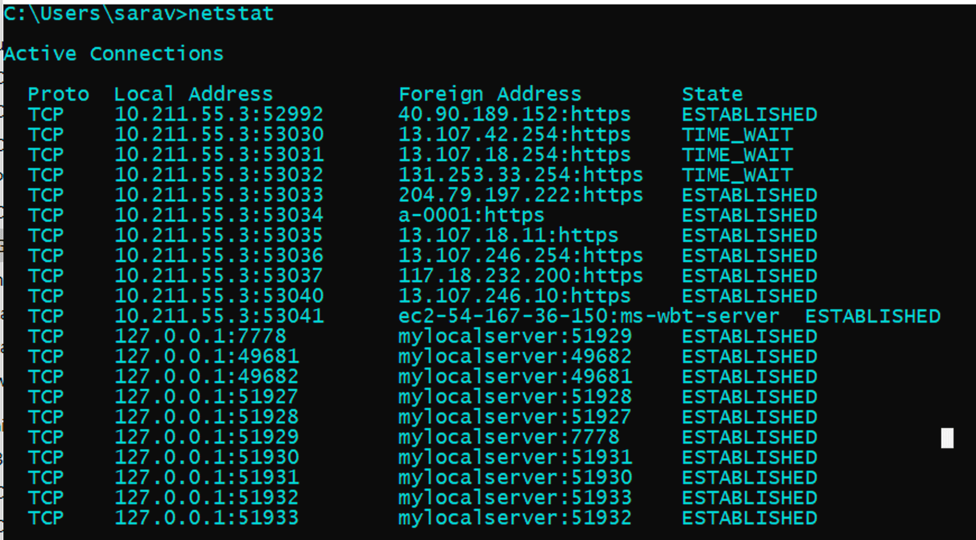Select the State column header
This screenshot has width=976, height=540.
coord(712,94)
